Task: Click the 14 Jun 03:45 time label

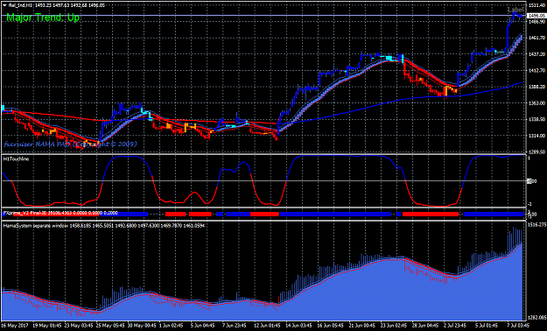Action: pos(299,325)
